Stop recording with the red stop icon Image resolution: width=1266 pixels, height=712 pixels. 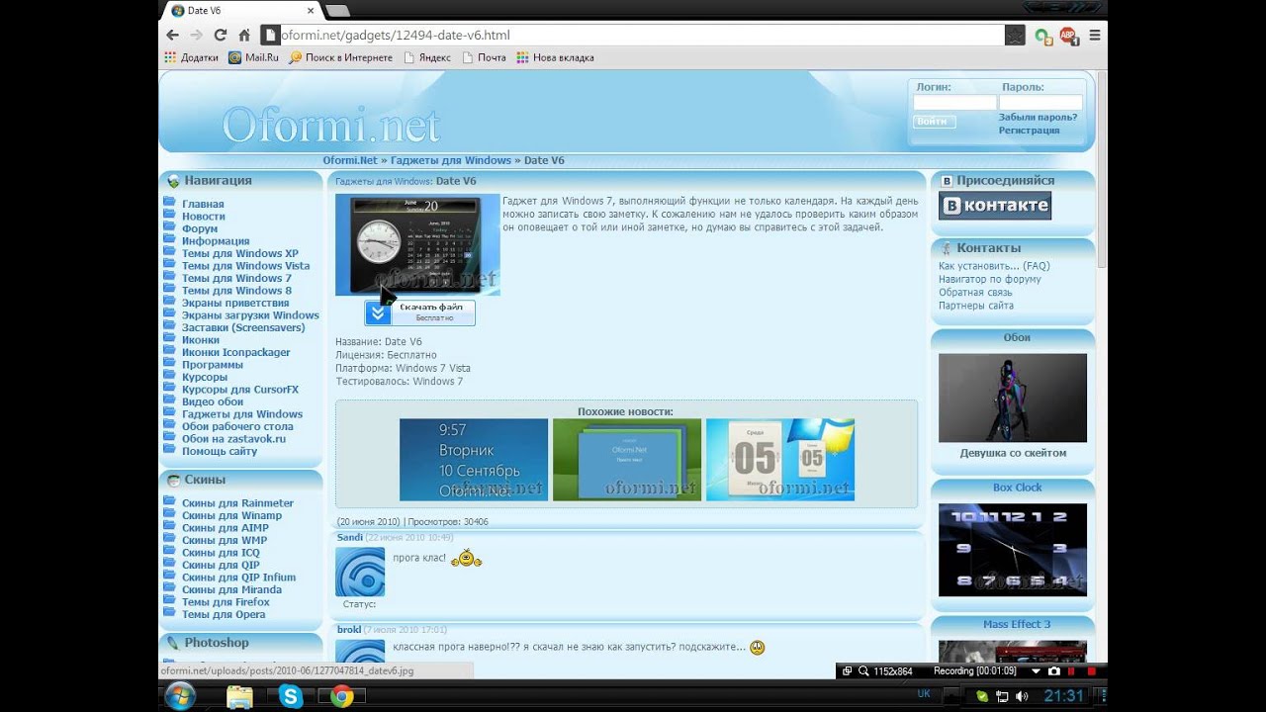(1091, 670)
